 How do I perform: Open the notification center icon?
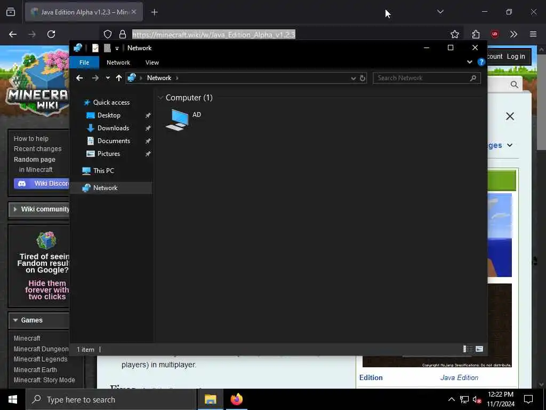tap(528, 399)
